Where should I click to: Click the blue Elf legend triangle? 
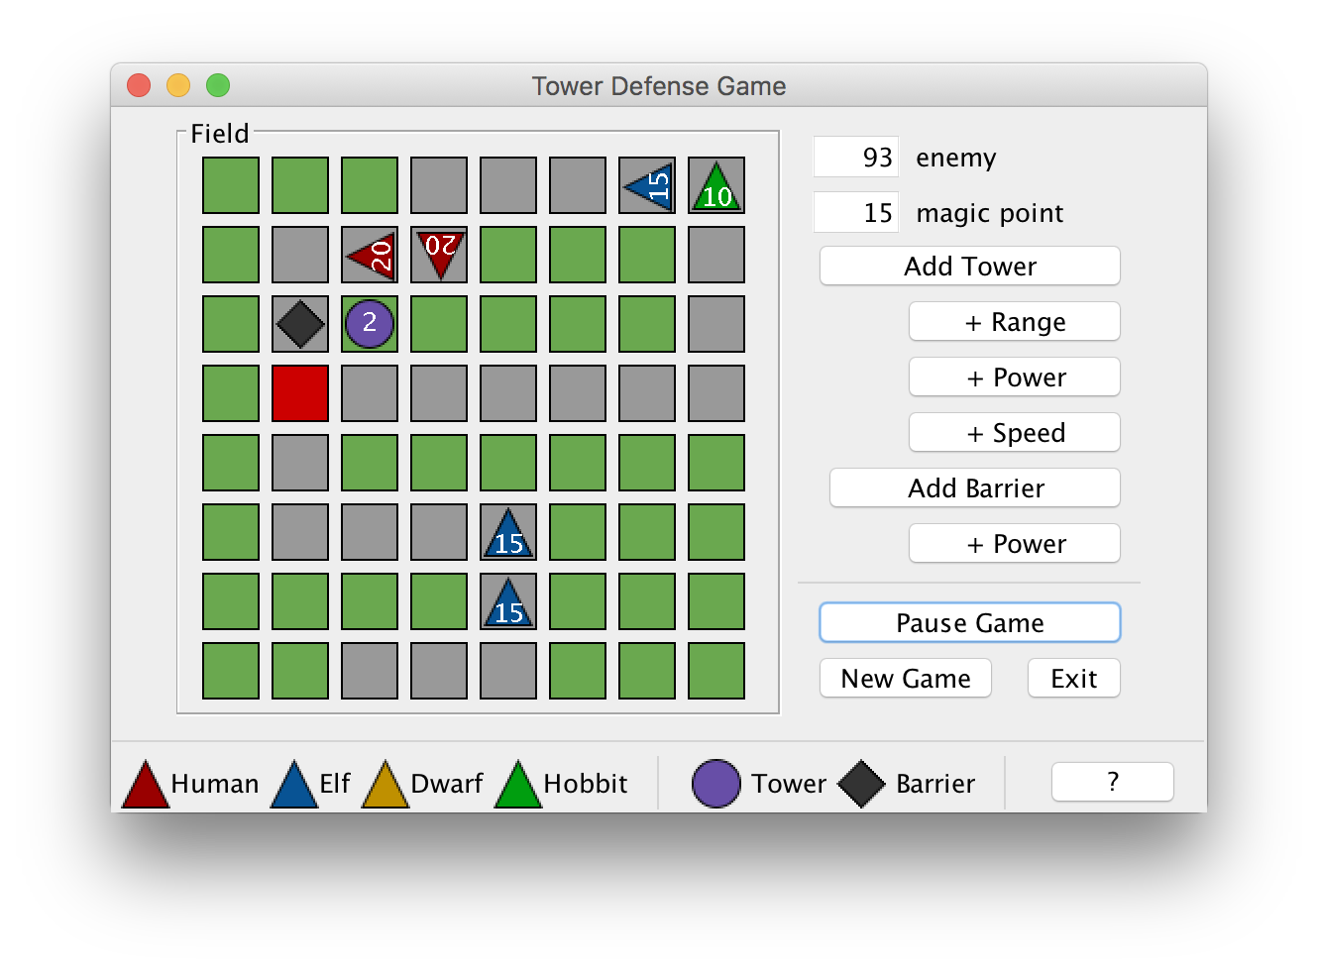pos(294,784)
